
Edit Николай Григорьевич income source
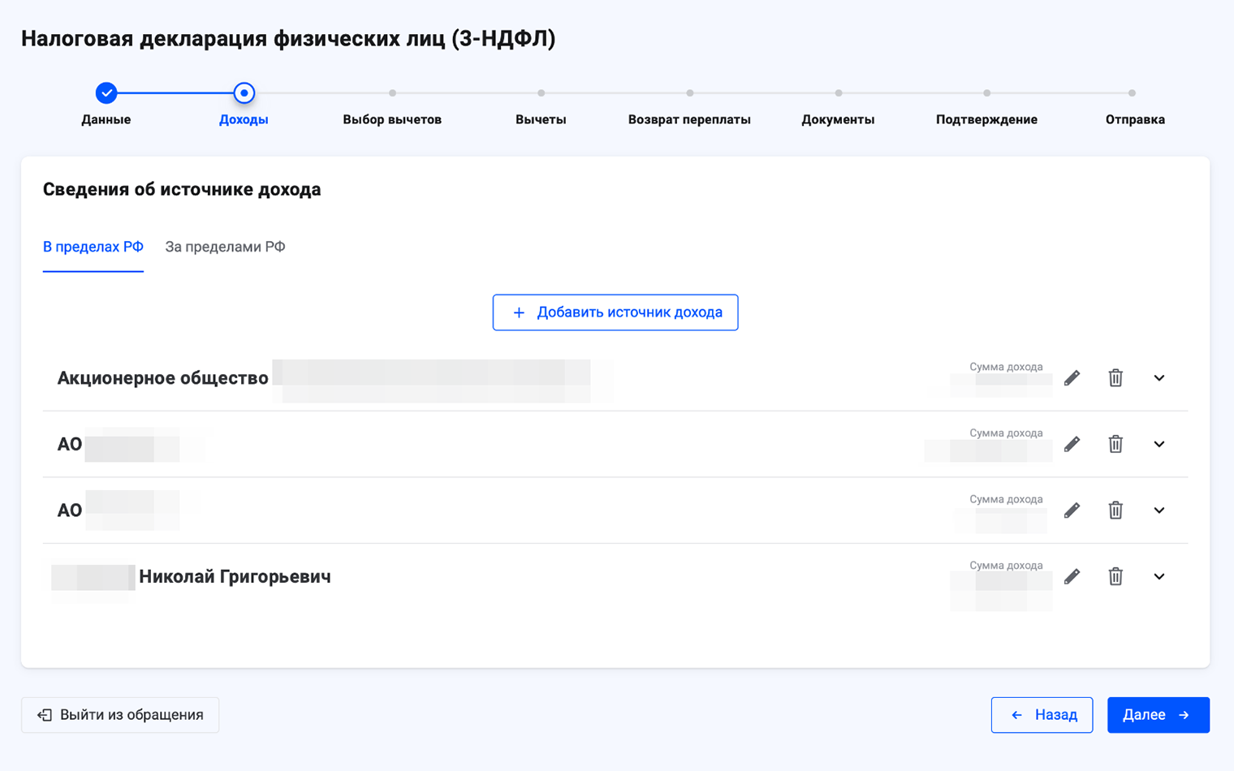pos(1072,577)
